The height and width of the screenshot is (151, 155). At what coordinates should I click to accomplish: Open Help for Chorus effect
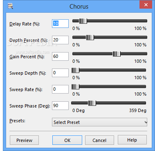coord(132,140)
